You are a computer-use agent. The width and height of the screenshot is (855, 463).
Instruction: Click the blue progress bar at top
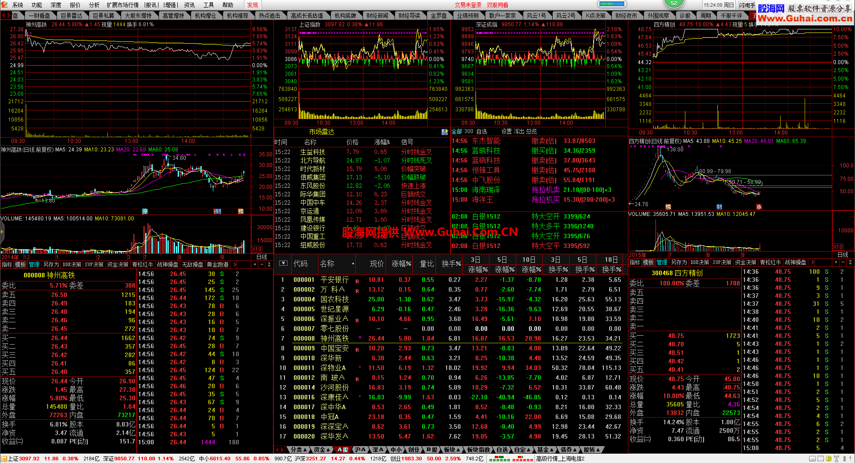612,4
